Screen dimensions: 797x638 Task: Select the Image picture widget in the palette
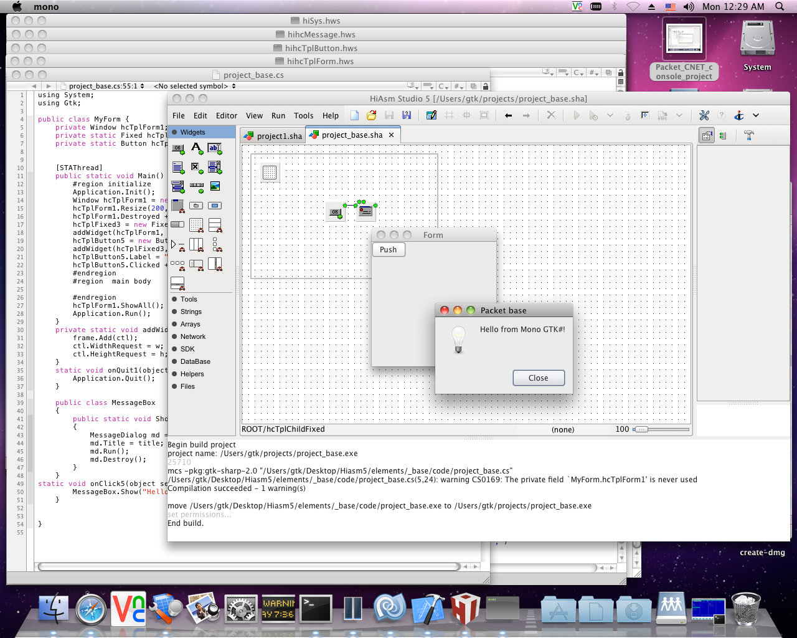(215, 186)
